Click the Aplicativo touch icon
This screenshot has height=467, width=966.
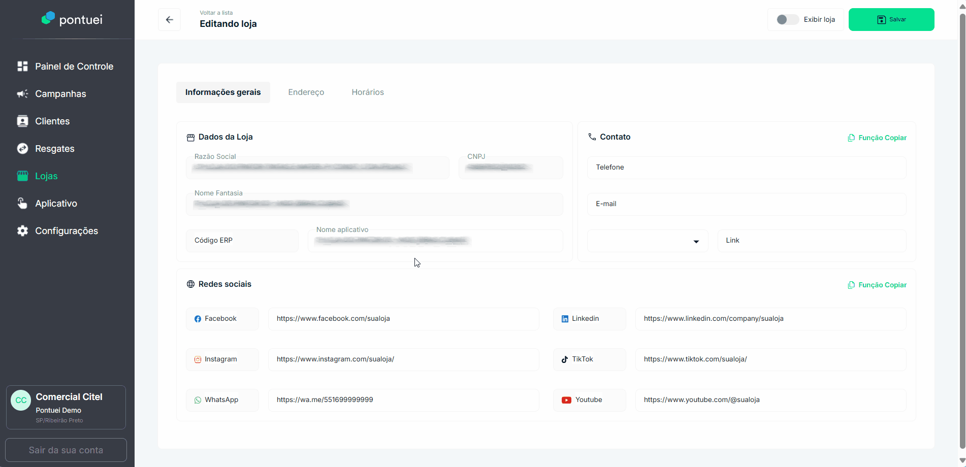click(22, 204)
